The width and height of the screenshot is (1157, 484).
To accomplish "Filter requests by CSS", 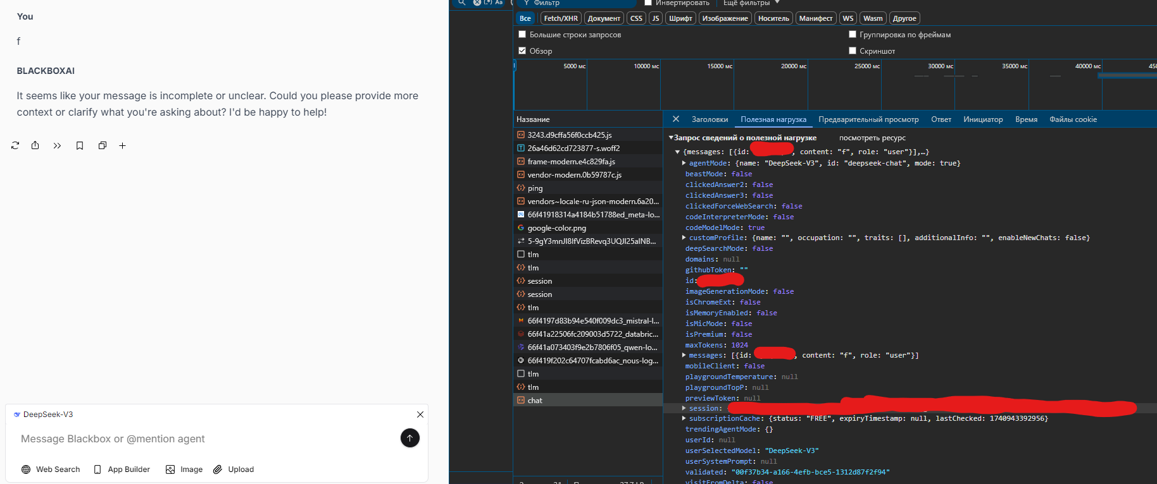I will 637,18.
